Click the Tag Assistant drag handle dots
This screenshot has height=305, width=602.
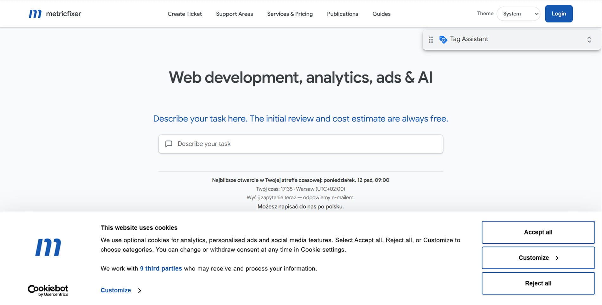(431, 40)
